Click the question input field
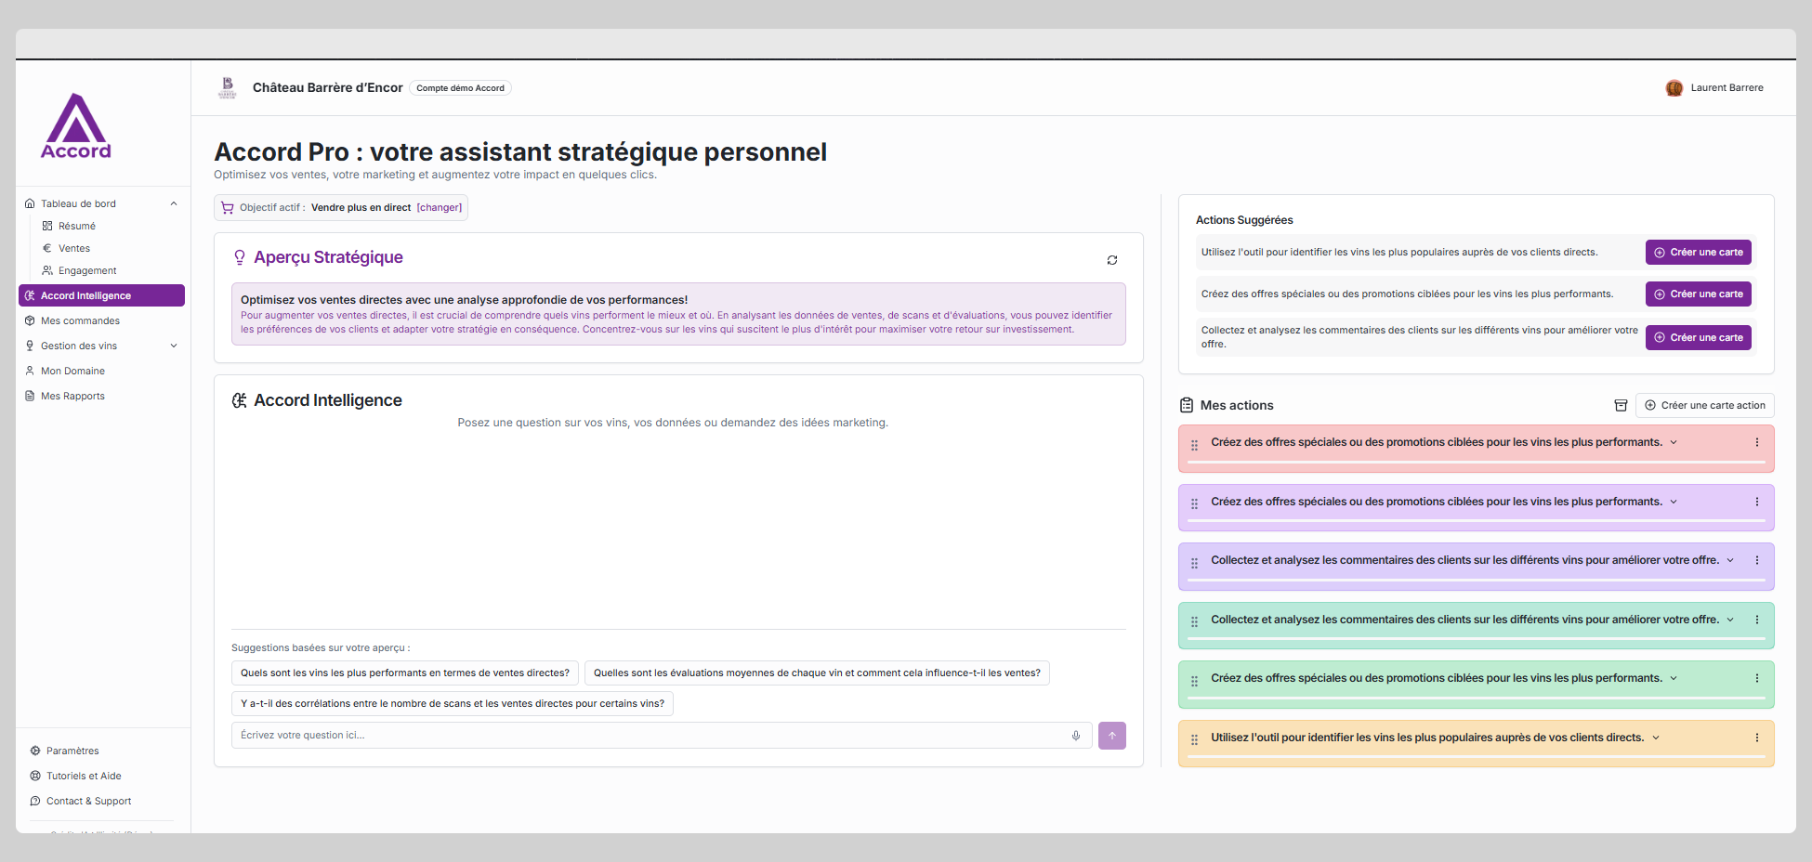This screenshot has height=862, width=1812. (x=650, y=735)
